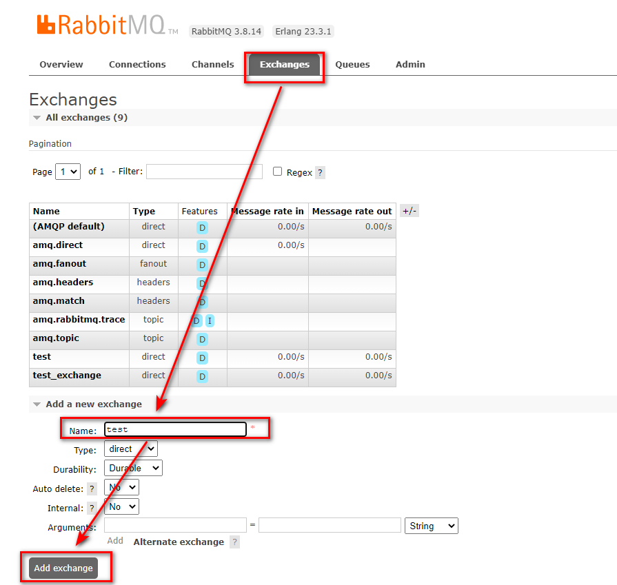The height and width of the screenshot is (585, 617).
Task: Open the Durability dropdown
Action: [x=133, y=468]
